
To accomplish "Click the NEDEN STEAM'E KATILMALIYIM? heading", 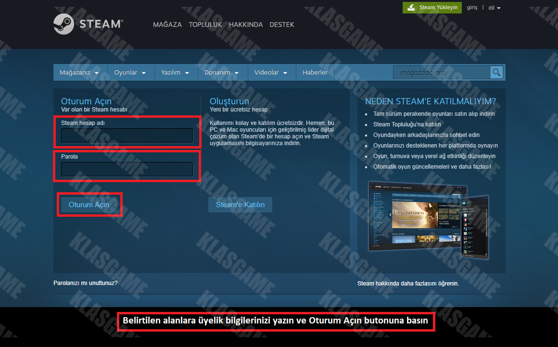I will click(x=431, y=101).
